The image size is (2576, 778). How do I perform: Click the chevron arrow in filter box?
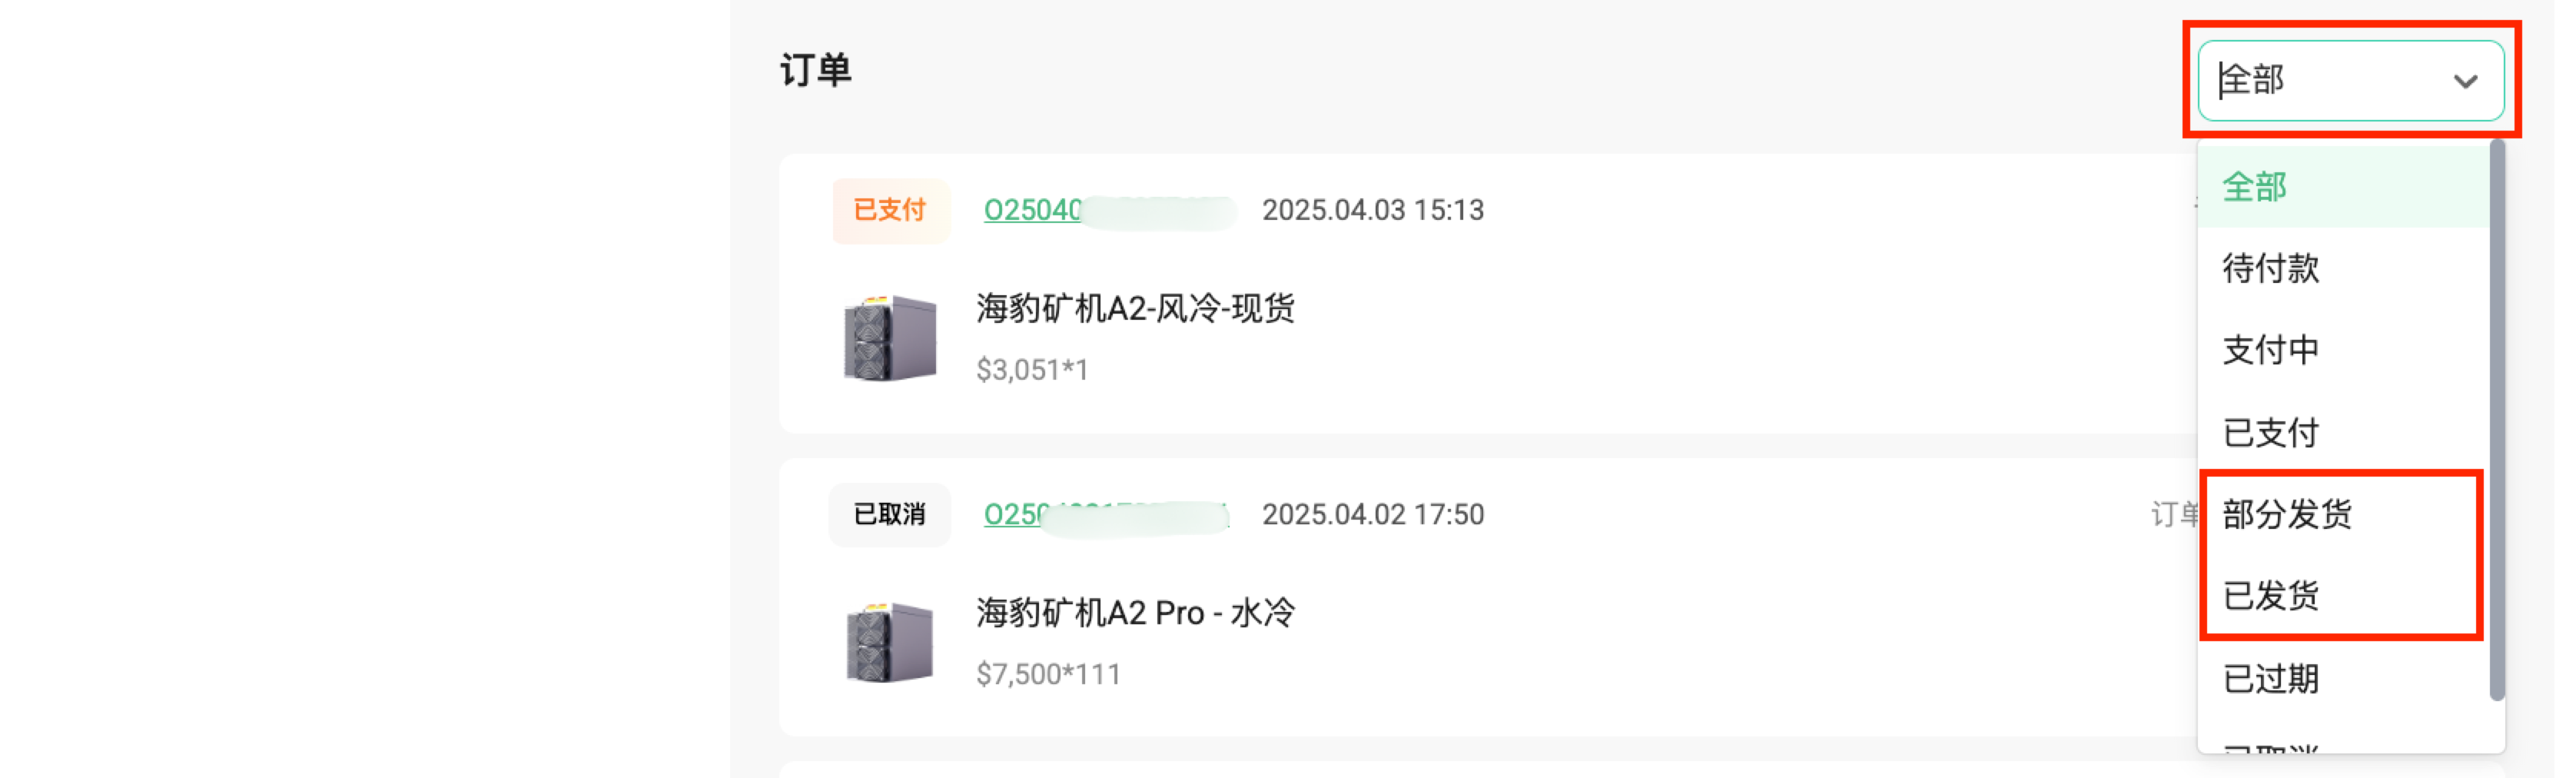2465,81
